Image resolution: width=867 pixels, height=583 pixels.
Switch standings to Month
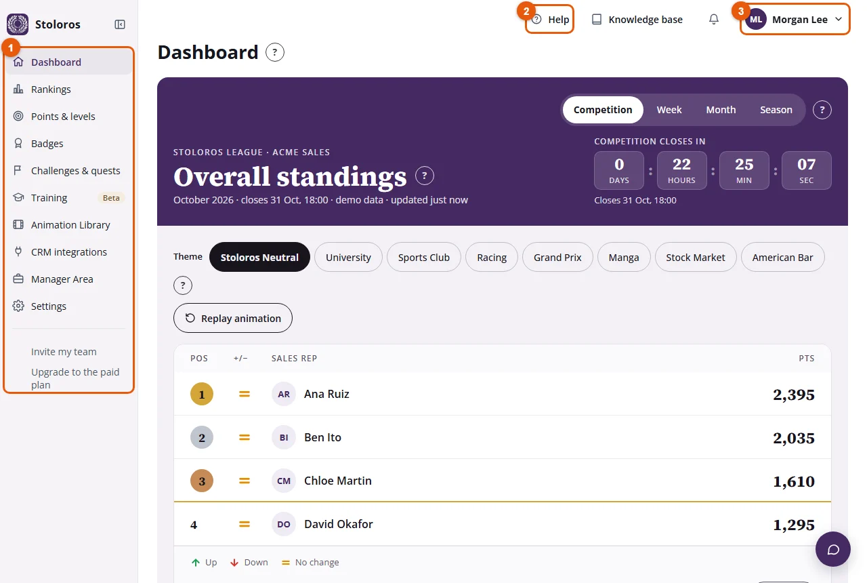tap(721, 110)
